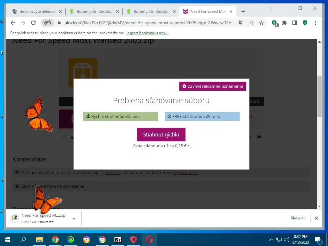
Task: Click the page scroll-up arrow
Action: coord(319,42)
